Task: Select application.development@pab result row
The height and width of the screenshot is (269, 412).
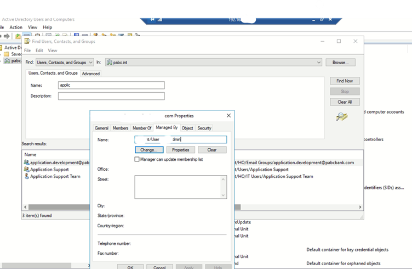Action: coord(60,162)
